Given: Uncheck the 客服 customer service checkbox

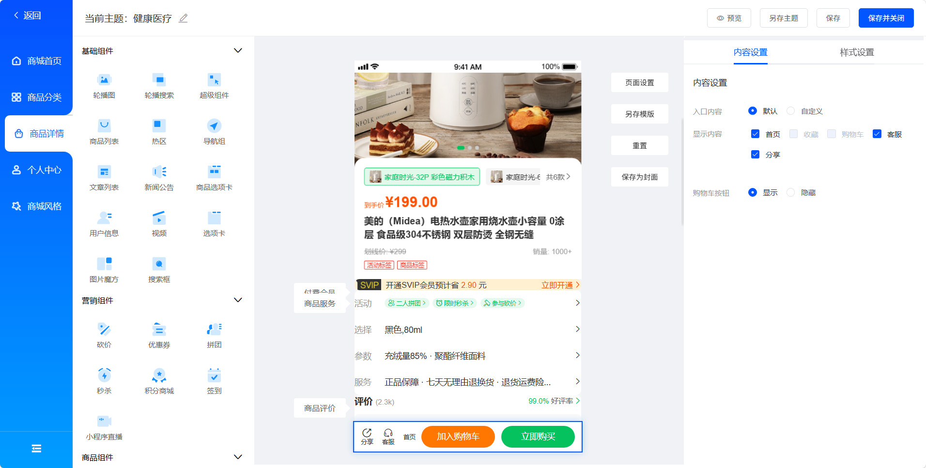Looking at the screenshot, I should pos(877,134).
